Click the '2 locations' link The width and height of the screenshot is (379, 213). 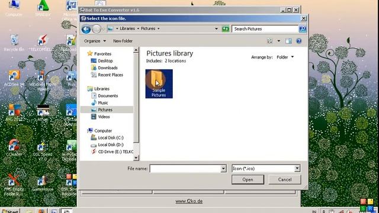pos(175,61)
